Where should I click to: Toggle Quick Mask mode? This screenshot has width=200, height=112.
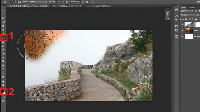(x=3, y=97)
